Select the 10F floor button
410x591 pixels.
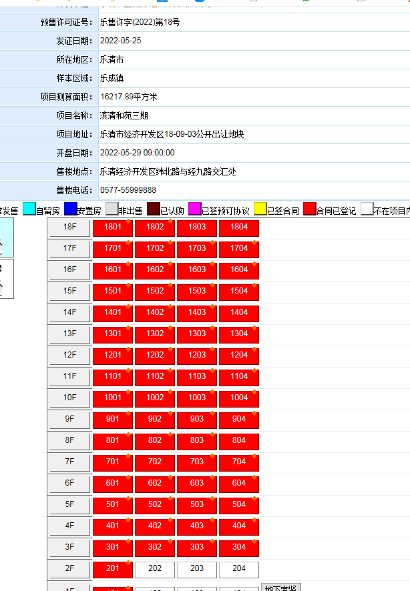click(69, 398)
